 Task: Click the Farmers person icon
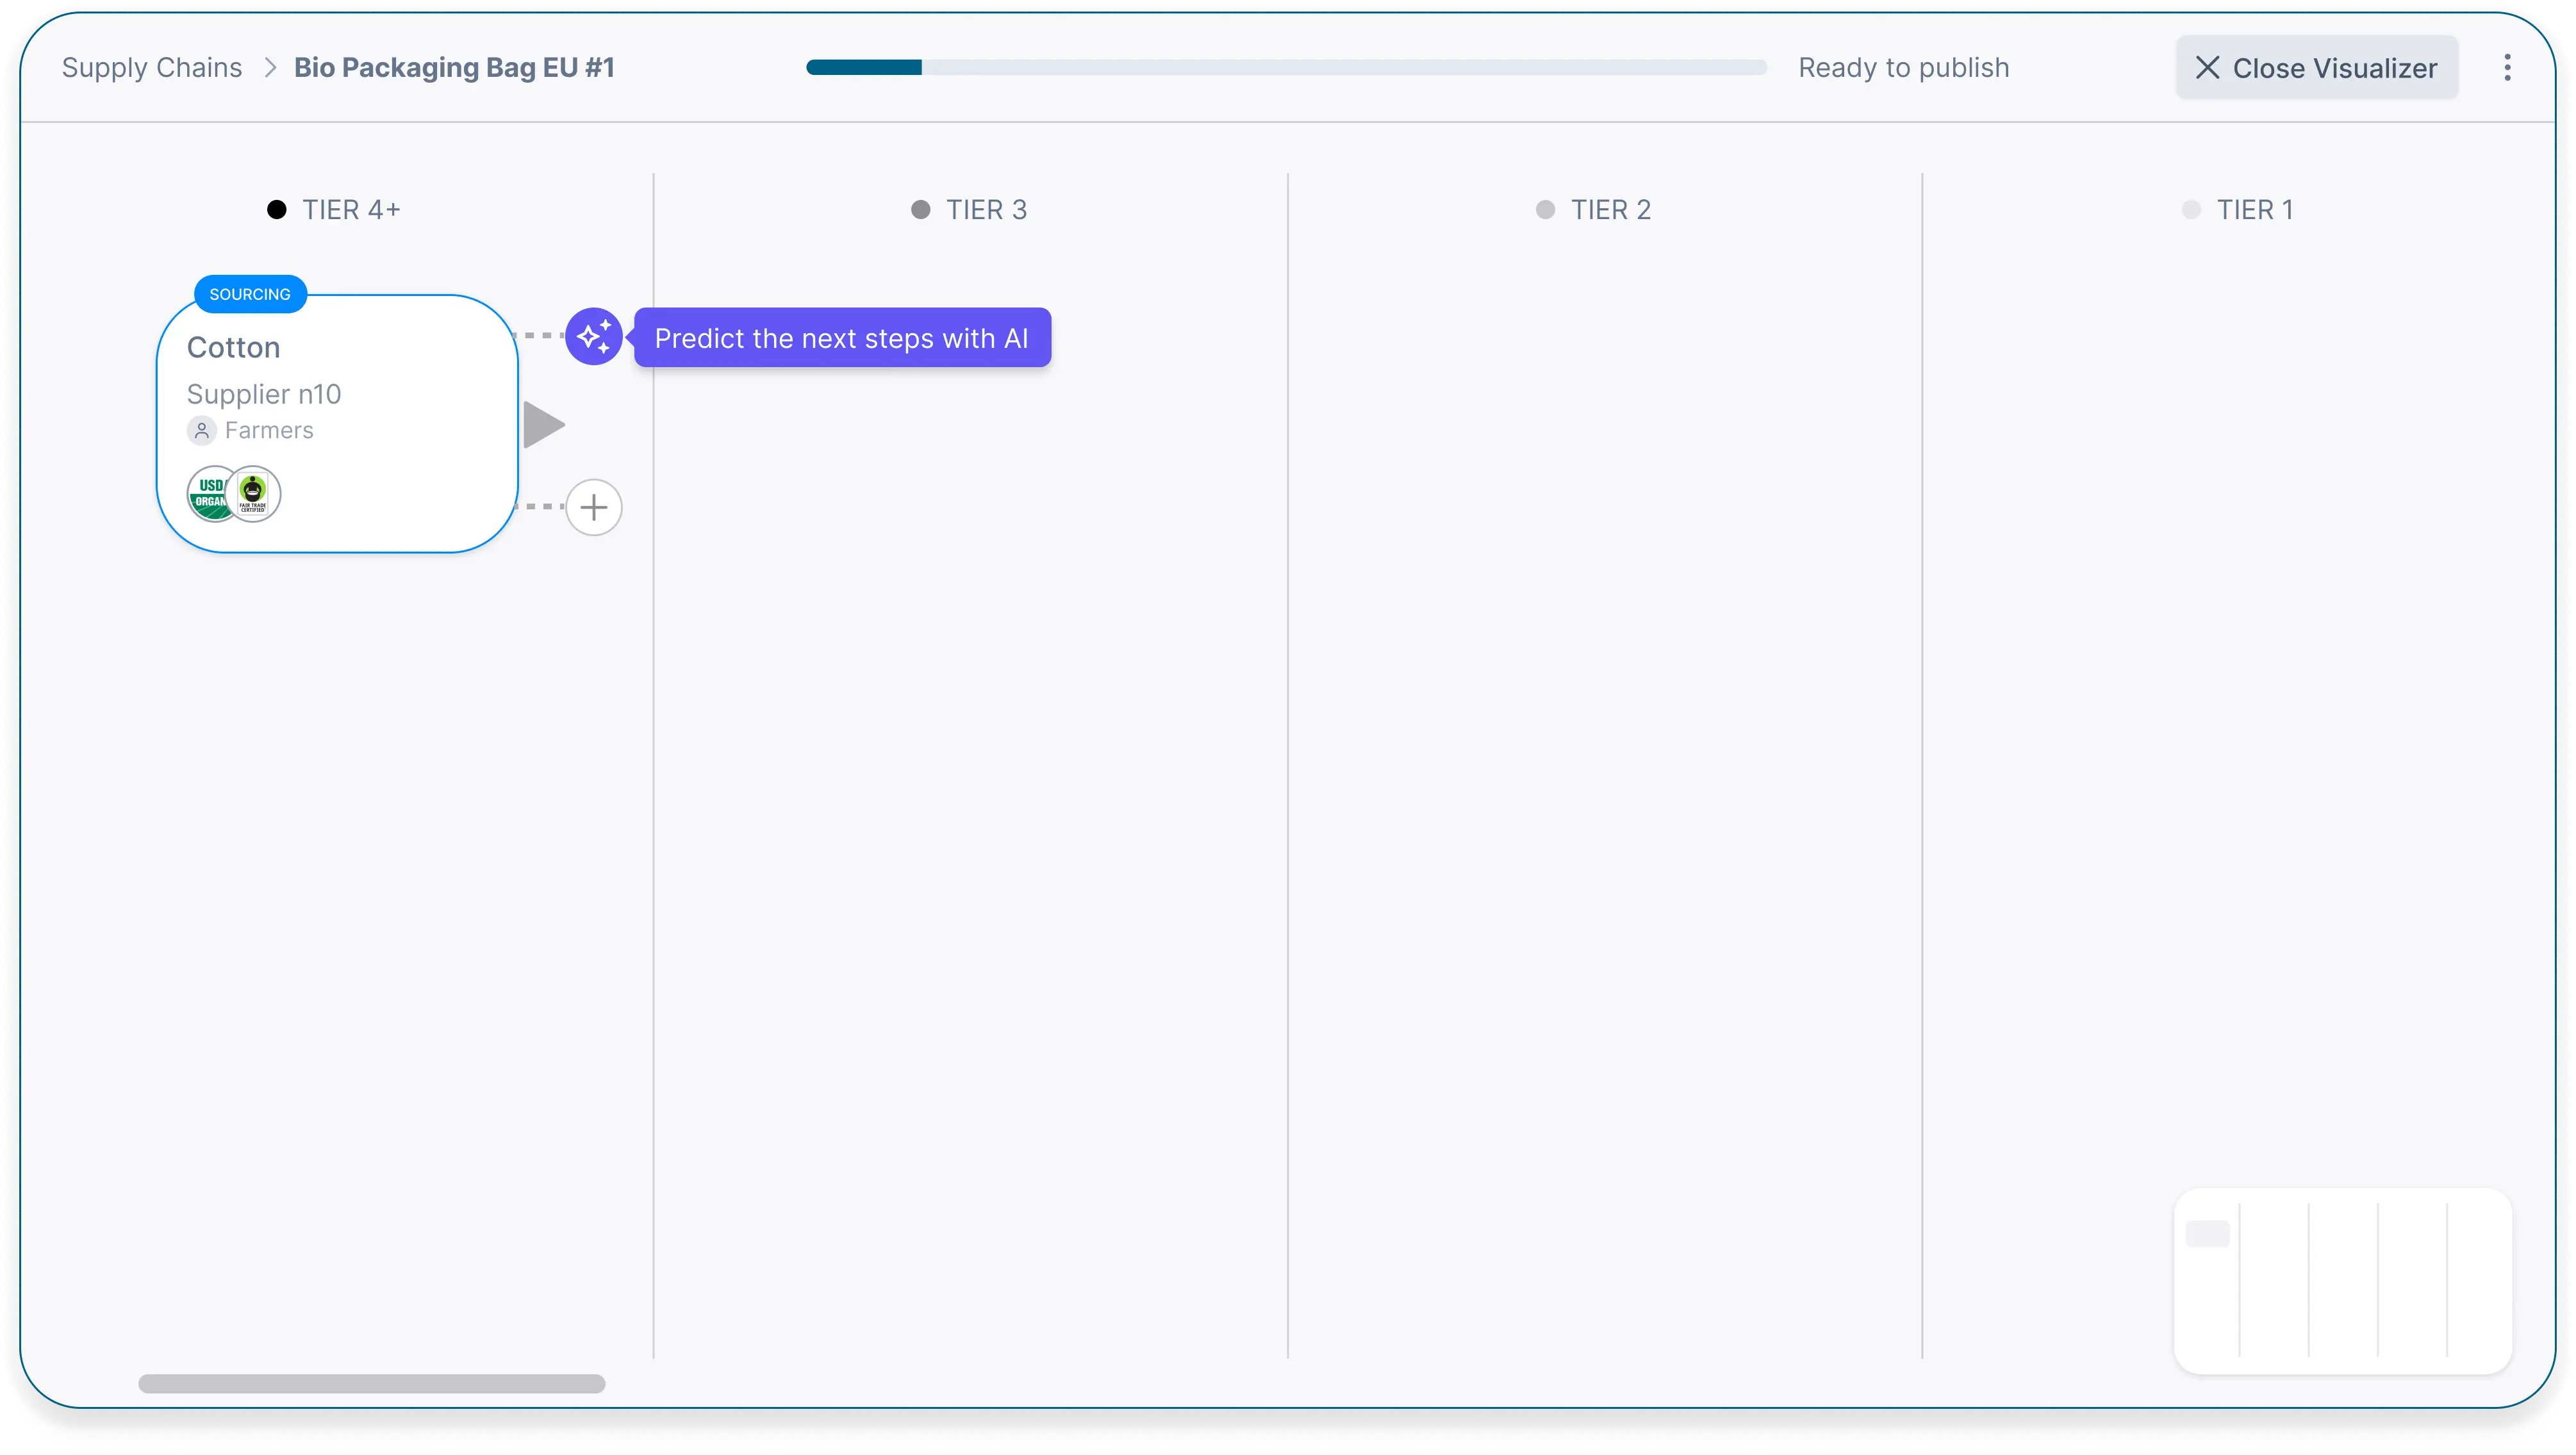202,431
